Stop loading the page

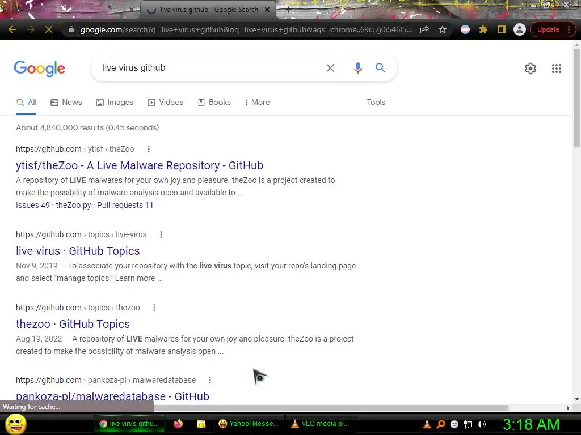coord(49,29)
